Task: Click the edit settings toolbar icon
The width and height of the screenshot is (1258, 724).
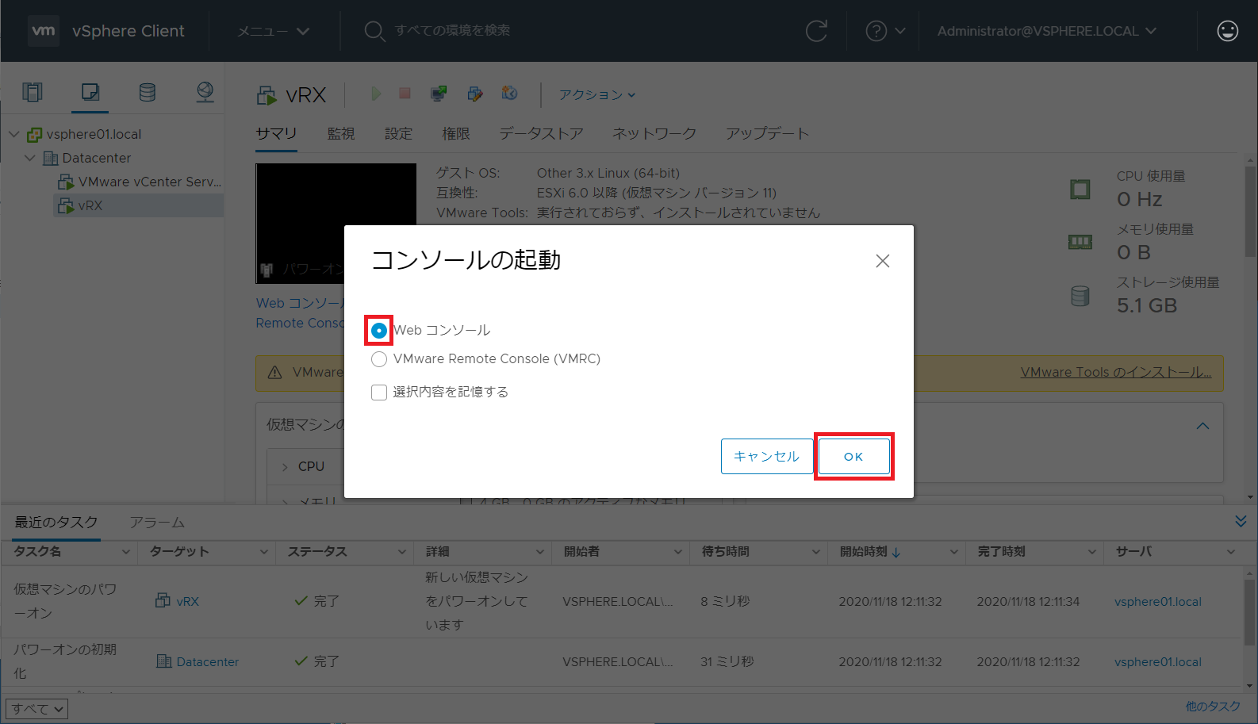Action: coord(474,94)
